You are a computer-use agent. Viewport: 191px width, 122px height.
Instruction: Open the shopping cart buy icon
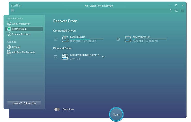pos(177,11)
